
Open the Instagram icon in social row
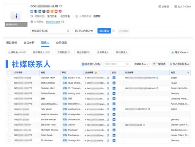tap(60, 11)
